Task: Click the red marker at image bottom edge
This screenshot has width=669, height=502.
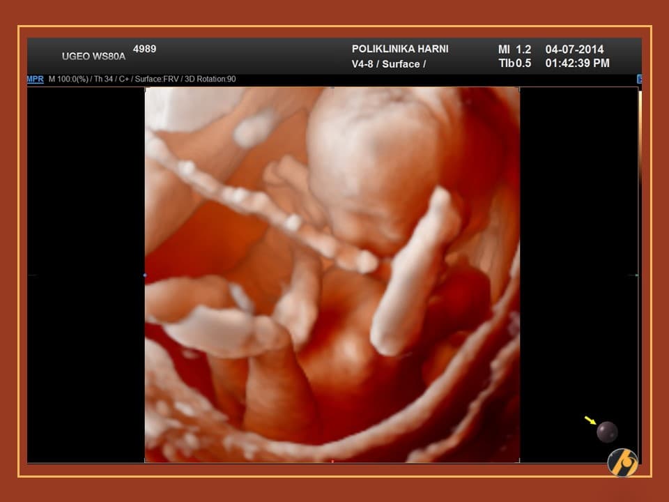Action: pyautogui.click(x=332, y=461)
